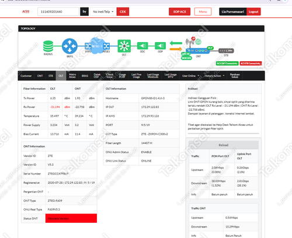Expand the History Action dropdown menu
Screen dimensions: 292x238
[x=214, y=76]
